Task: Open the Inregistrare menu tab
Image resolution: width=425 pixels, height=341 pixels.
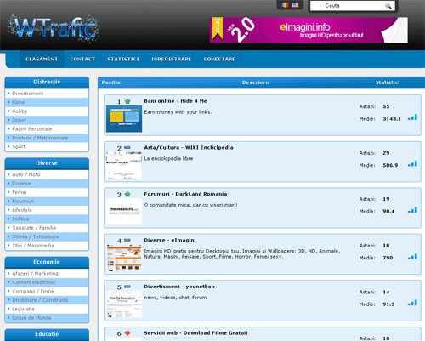Action: 171,59
